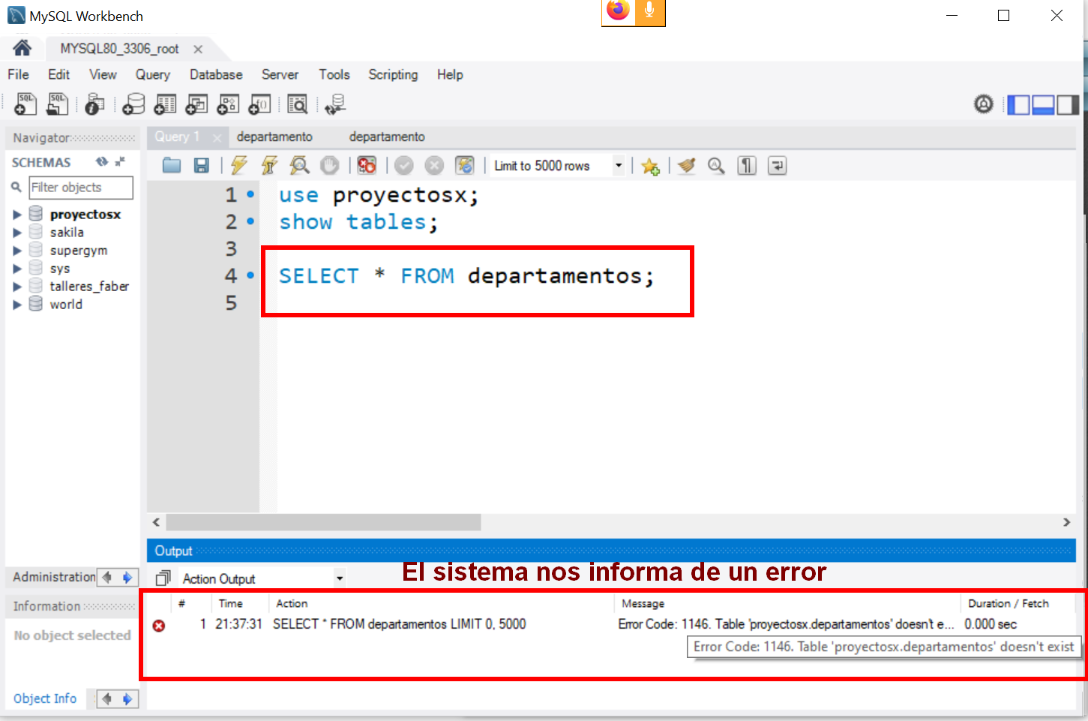1088x721 pixels.
Task: Open the Limit to 5000 rows dropdown
Action: [x=619, y=166]
